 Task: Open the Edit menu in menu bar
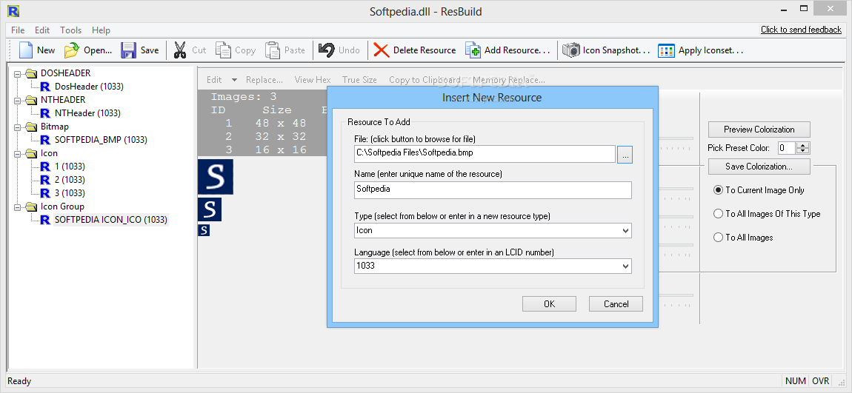pos(41,30)
